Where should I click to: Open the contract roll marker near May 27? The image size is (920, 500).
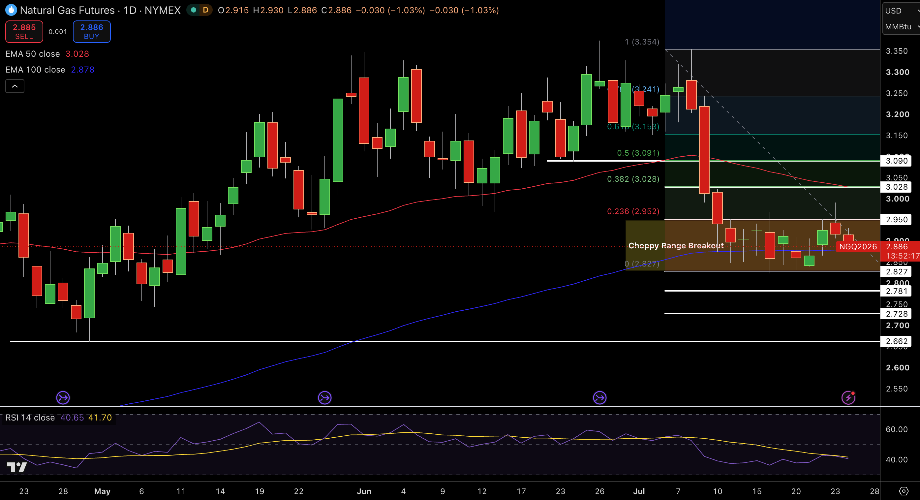click(x=325, y=397)
